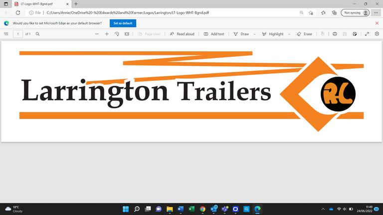Open Google Chrome from taskbar
Screen dimensions: 383x215
coord(202,209)
